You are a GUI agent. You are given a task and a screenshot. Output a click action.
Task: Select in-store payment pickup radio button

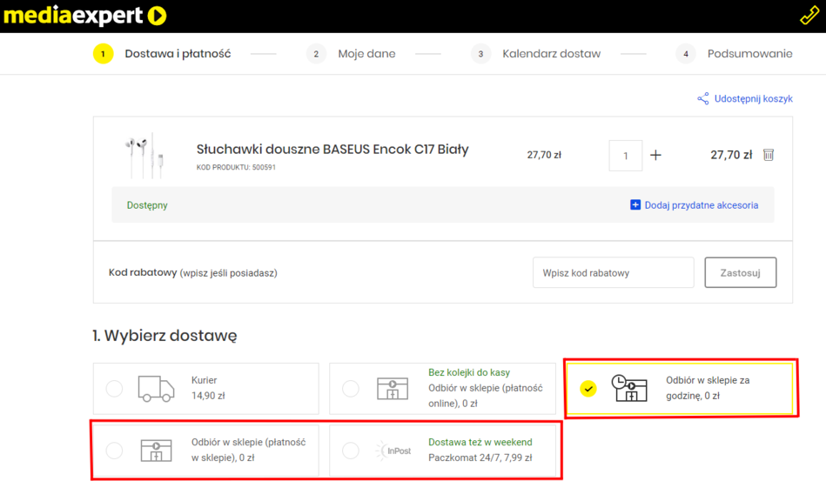(114, 451)
